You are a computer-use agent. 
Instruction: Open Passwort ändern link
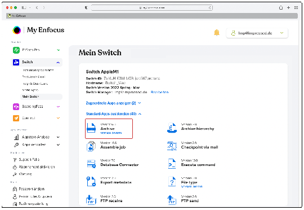[32, 189]
